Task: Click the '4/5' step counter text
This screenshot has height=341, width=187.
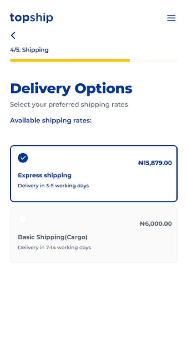Action: tap(15, 50)
